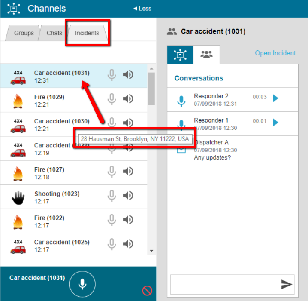
Task: Mute speaker for Fire (1029)
Action: click(x=128, y=99)
